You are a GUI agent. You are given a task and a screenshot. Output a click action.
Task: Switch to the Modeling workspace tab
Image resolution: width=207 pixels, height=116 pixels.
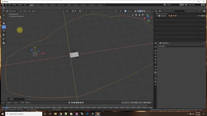point(38,5)
